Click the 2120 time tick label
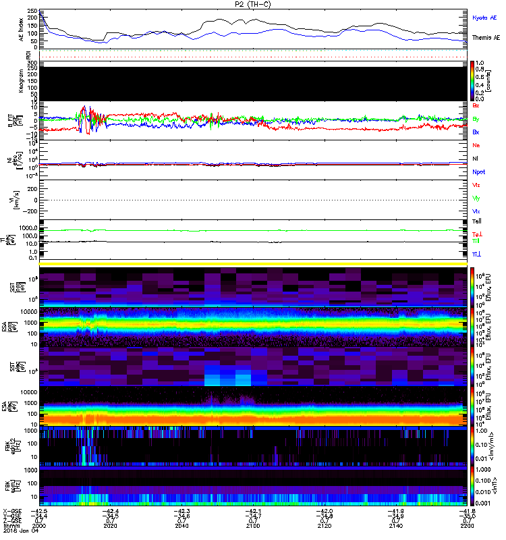506x540 pixels. pyautogui.click(x=325, y=526)
